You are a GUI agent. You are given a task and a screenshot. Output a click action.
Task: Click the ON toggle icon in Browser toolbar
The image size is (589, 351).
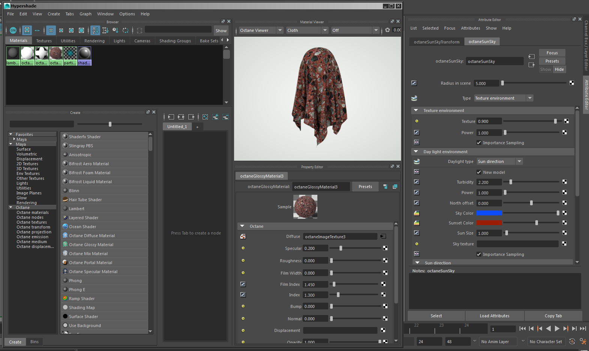coord(13,30)
